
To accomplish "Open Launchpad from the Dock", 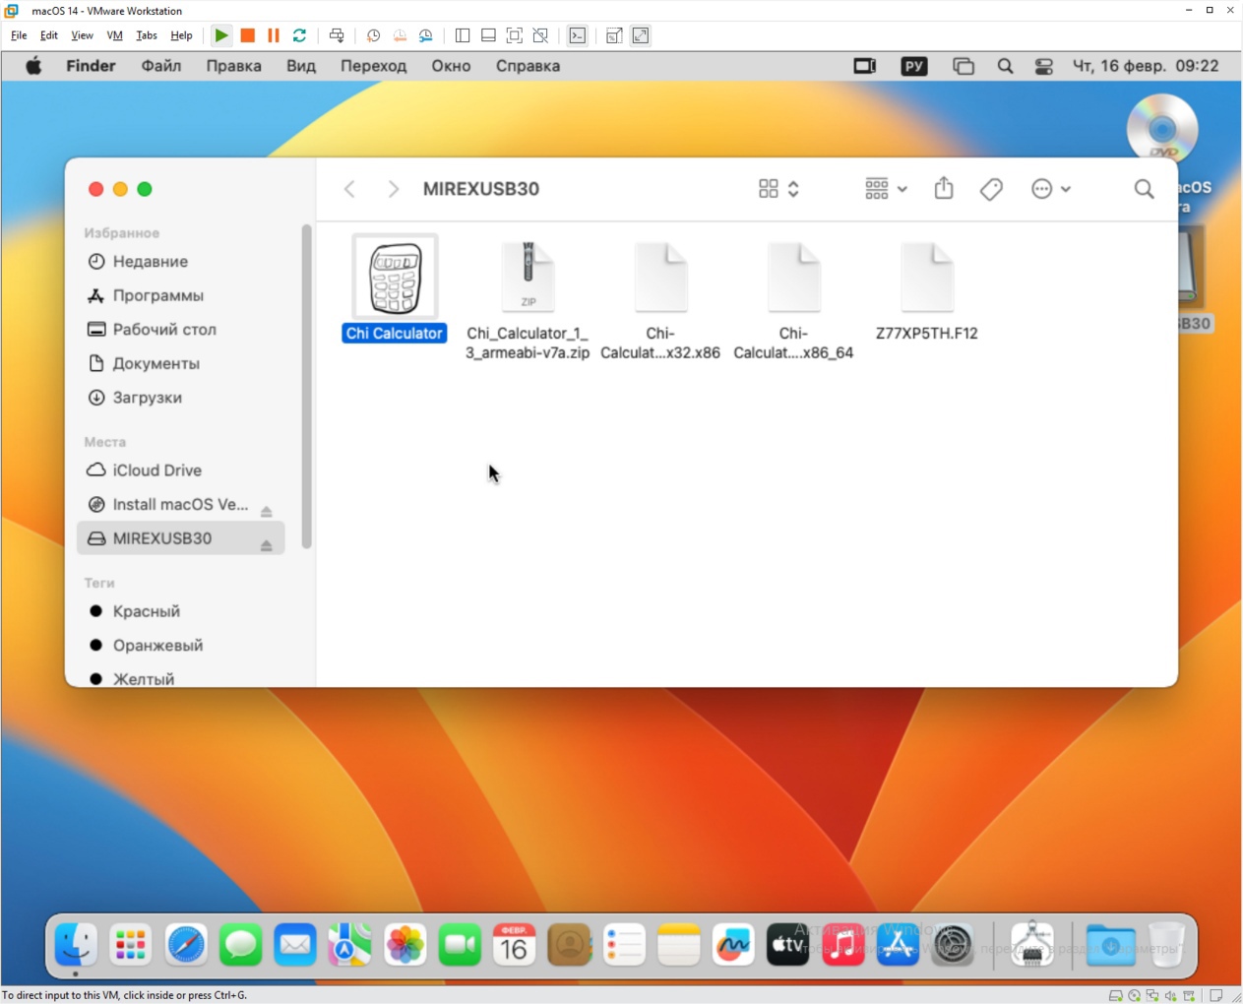I will tap(131, 946).
